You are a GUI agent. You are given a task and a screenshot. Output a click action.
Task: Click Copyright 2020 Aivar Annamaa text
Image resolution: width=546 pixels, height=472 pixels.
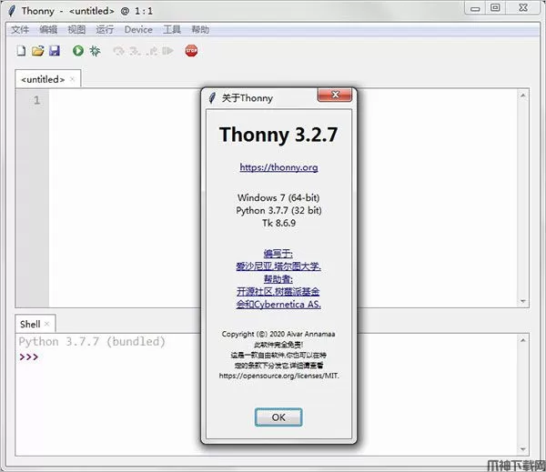(x=278, y=334)
